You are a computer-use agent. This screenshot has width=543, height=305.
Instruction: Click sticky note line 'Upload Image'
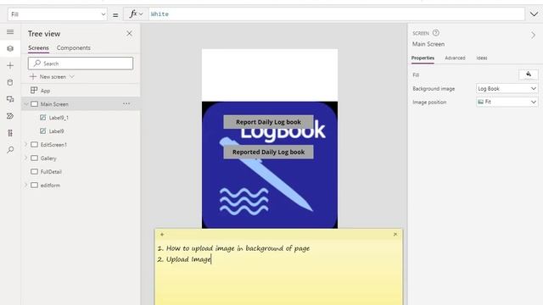(x=188, y=259)
